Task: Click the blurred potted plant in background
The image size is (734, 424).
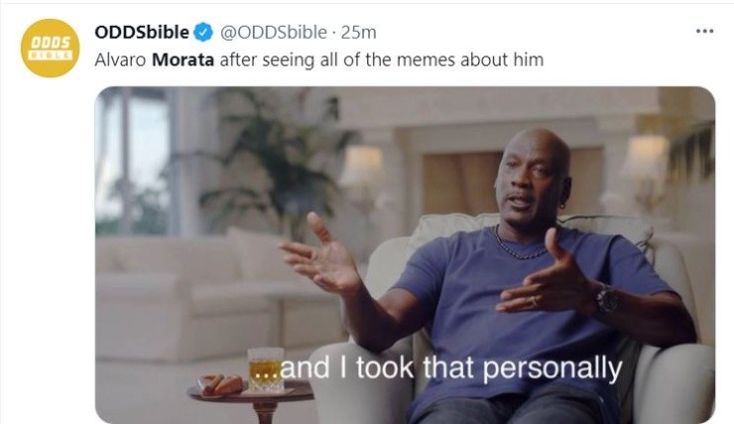Action: 276,159
